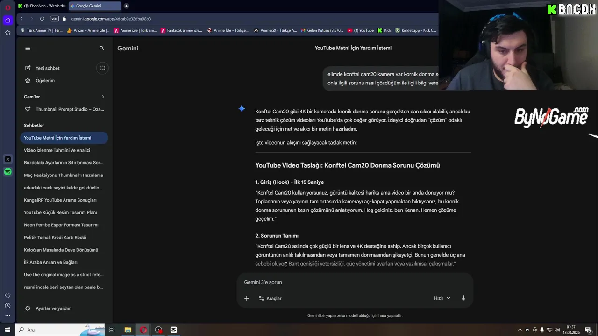Image resolution: width=598 pixels, height=336 pixels.
Task: Reload the page
Action: 42,19
